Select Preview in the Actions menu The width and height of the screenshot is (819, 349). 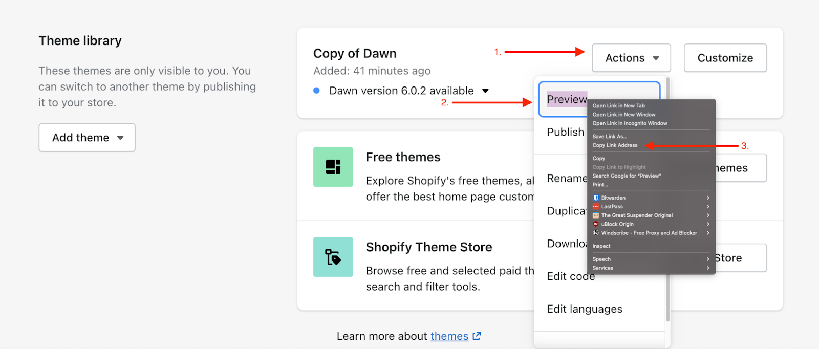tap(567, 99)
